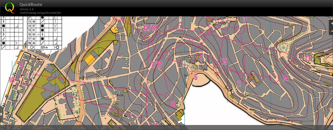
Task: Click the QuickRoute logo icon
Action: click(x=10, y=7)
